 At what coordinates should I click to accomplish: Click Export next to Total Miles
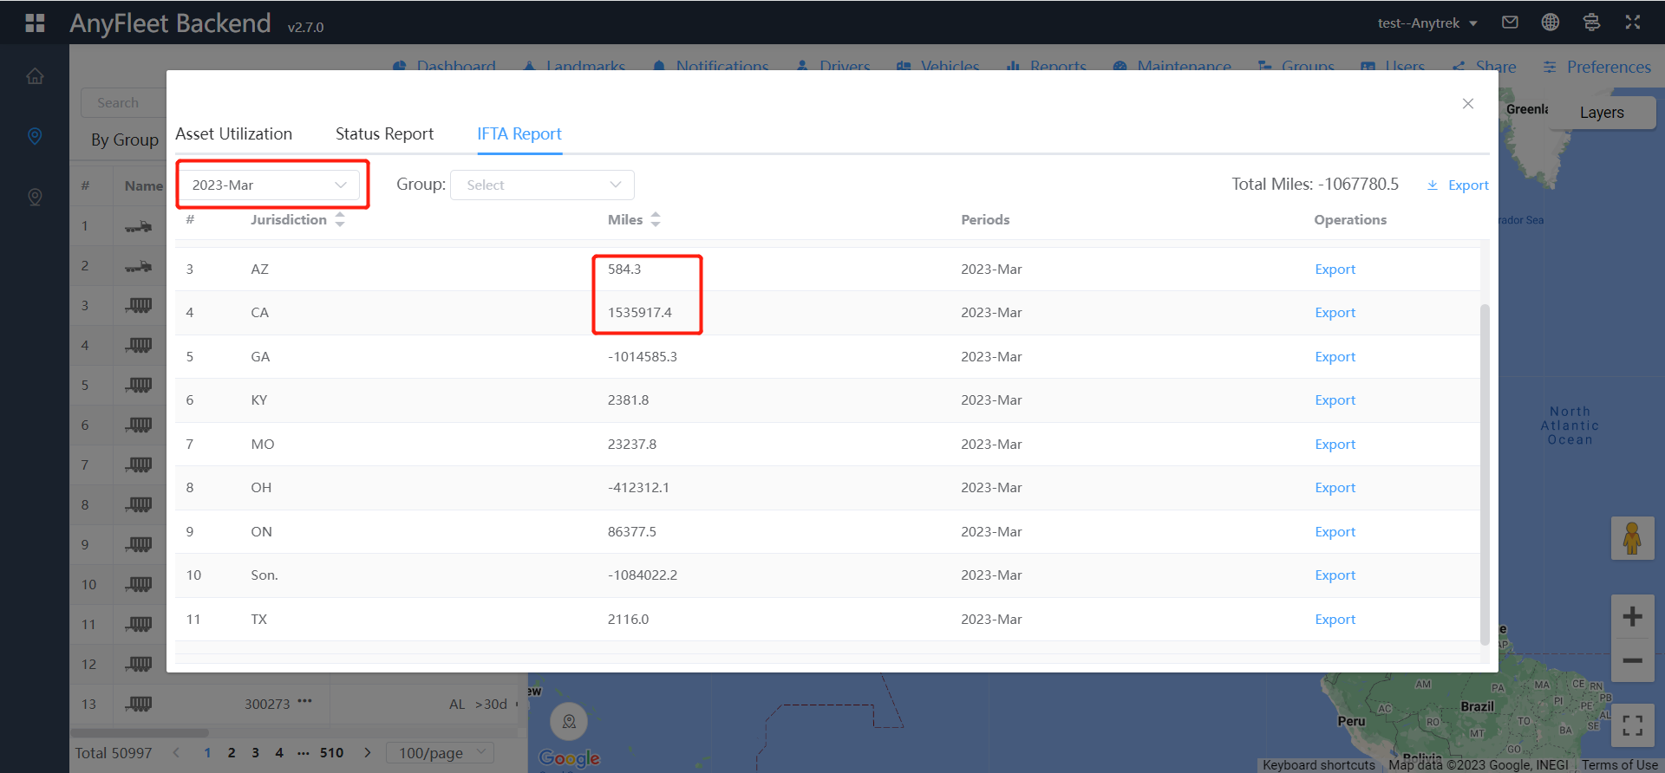(x=1459, y=185)
